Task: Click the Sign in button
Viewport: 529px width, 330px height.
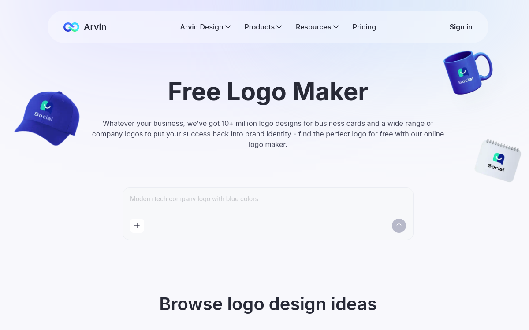Action: point(461,27)
